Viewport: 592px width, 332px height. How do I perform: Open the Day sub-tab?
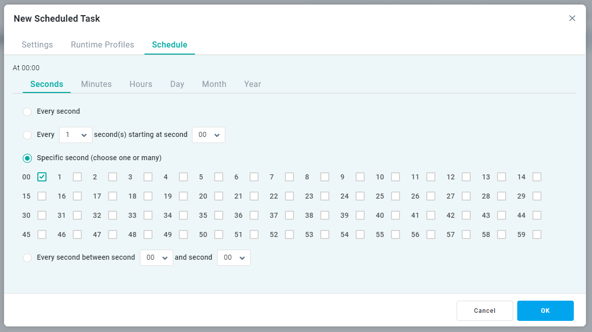tap(177, 84)
